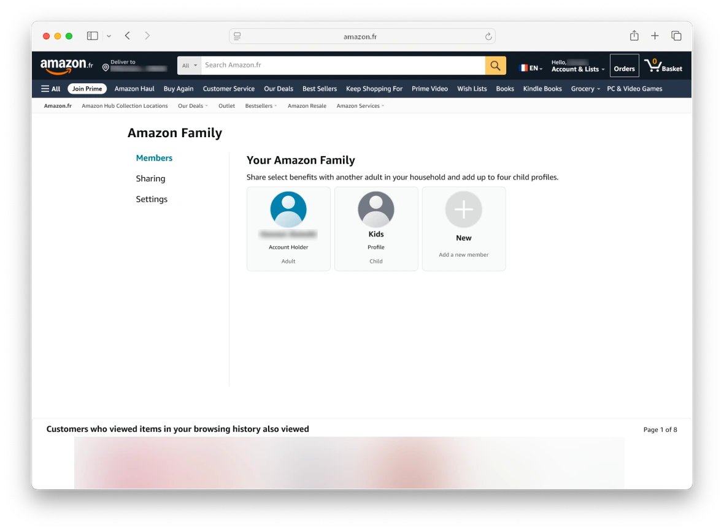Click the plus icon to add new member

point(464,209)
